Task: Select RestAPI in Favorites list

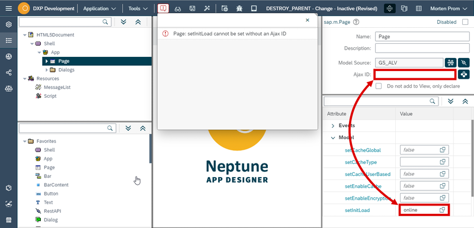Action: pos(52,211)
